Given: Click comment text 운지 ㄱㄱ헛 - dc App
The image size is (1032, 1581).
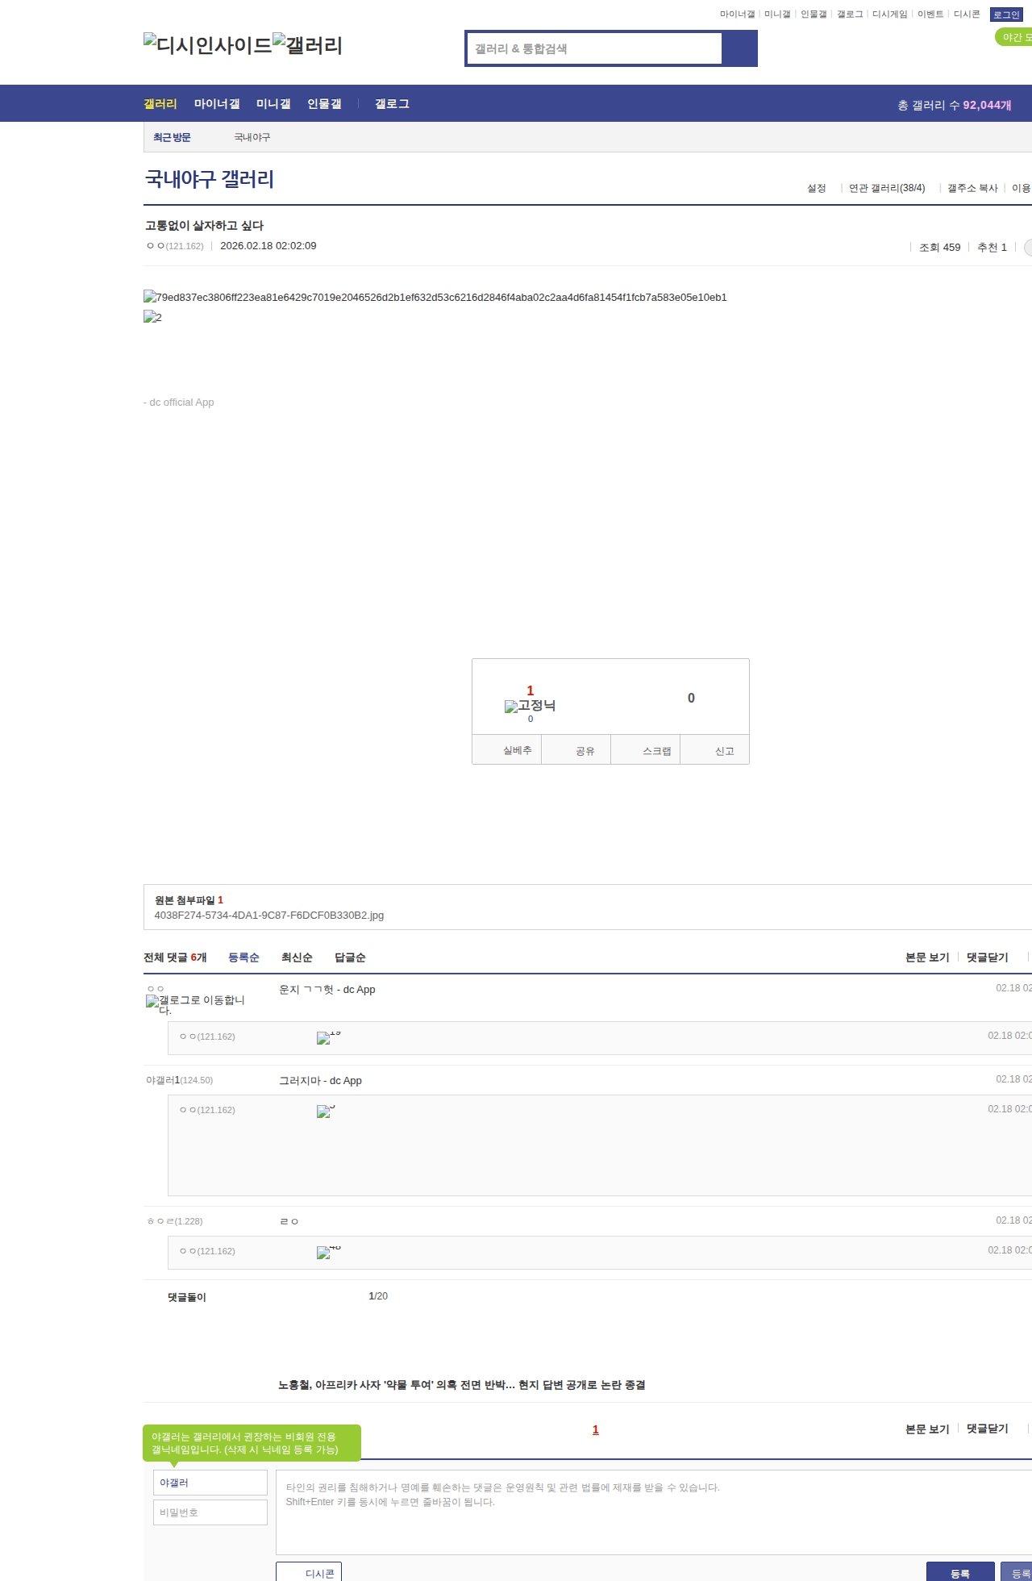Looking at the screenshot, I should click(x=327, y=990).
